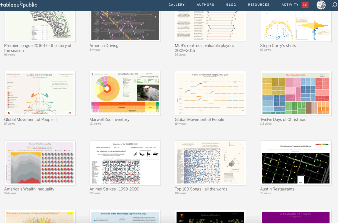The width and height of the screenshot is (338, 223).
Task: Go to the Authors page
Action: coord(205,5)
